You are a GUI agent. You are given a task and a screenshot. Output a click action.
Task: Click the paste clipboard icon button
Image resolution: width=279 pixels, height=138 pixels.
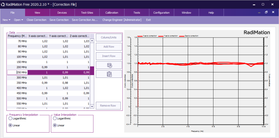109,74
